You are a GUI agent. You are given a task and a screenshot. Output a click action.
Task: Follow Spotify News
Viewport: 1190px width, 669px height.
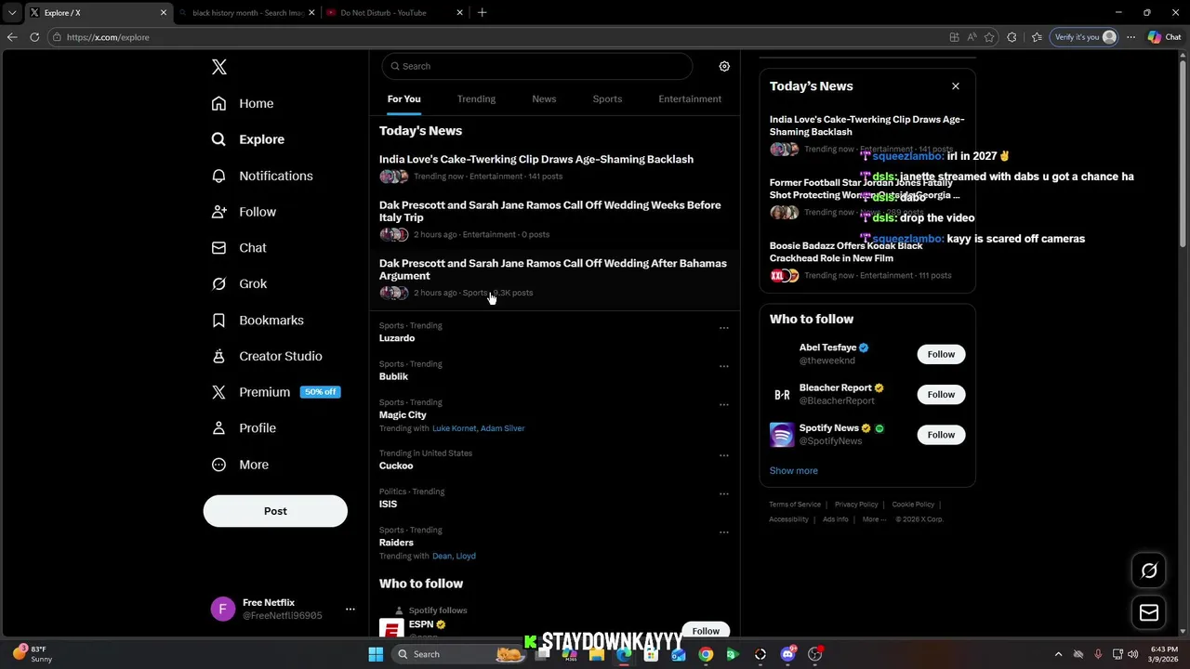(941, 435)
